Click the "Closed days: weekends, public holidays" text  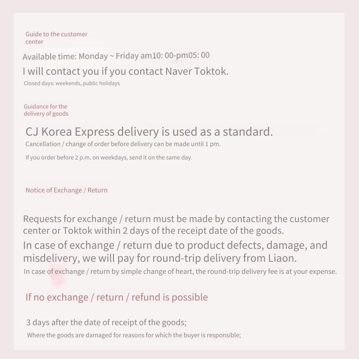[x=72, y=83]
